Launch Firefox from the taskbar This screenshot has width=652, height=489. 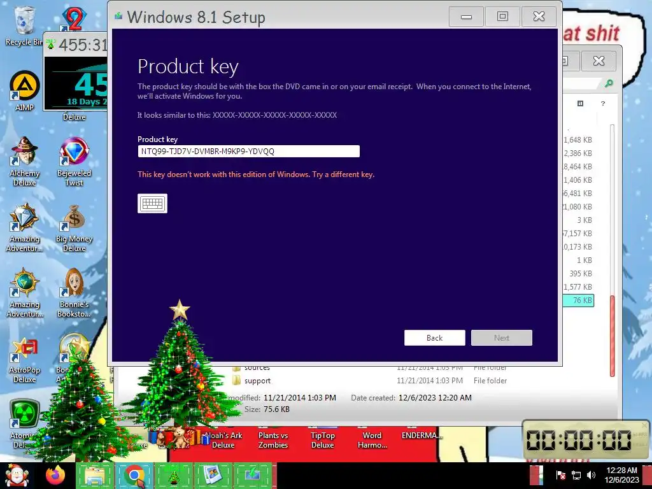55,476
